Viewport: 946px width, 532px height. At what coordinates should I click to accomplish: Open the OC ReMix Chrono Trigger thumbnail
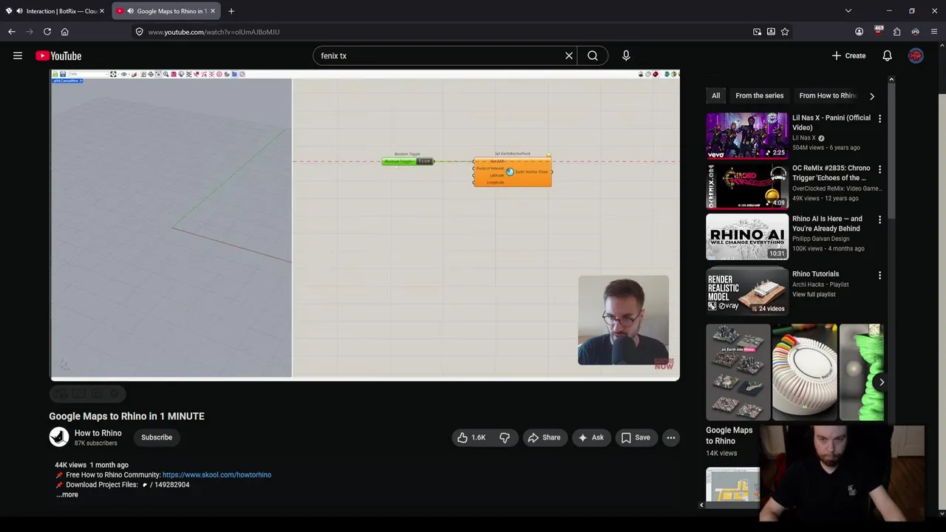[x=747, y=186]
